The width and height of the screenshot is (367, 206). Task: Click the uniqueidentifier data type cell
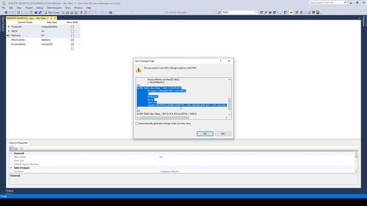coord(52,27)
